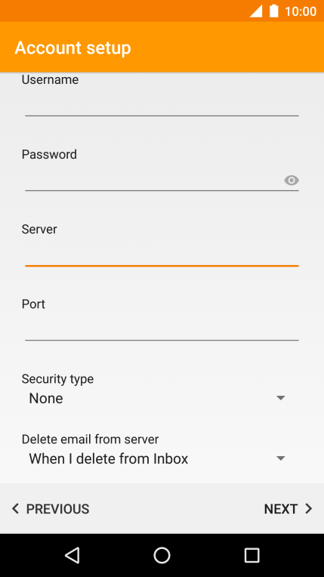Screen dimensions: 324x577
Task: Go to PREVIOUS setup step
Action: (51, 508)
